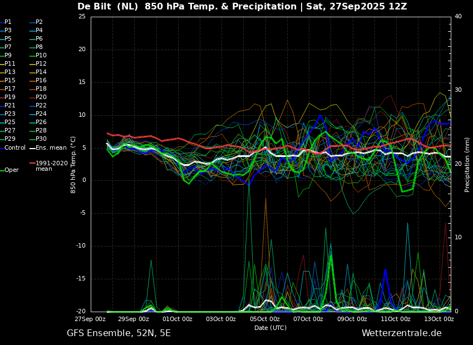Click the GFS Ensemble, 52N, 5E caption
The image size is (473, 345).
coord(119,333)
